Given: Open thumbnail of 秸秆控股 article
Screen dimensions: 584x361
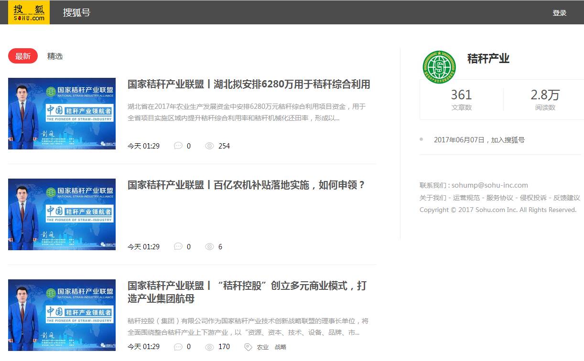Looking at the screenshot, I should click(x=62, y=315).
